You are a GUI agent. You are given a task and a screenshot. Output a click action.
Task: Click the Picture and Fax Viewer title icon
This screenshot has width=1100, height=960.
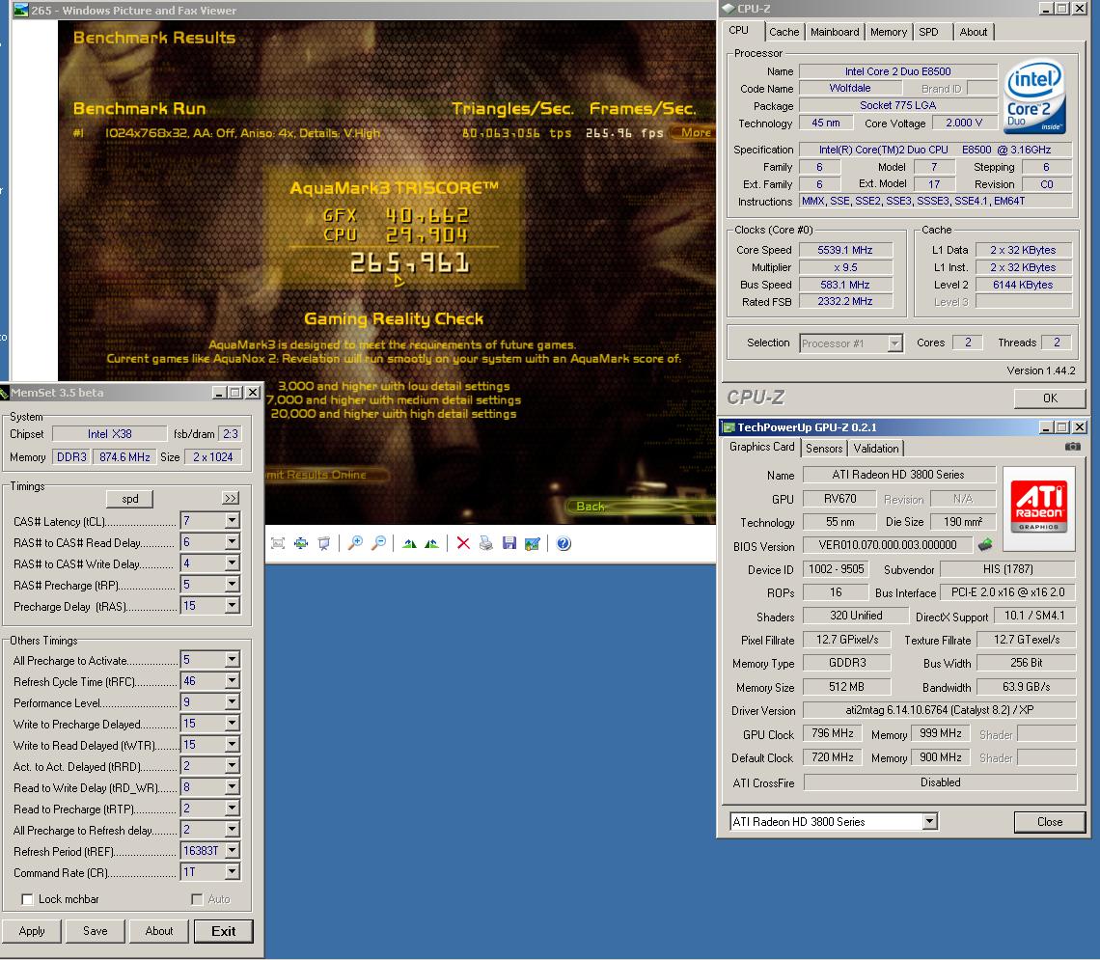click(x=21, y=10)
